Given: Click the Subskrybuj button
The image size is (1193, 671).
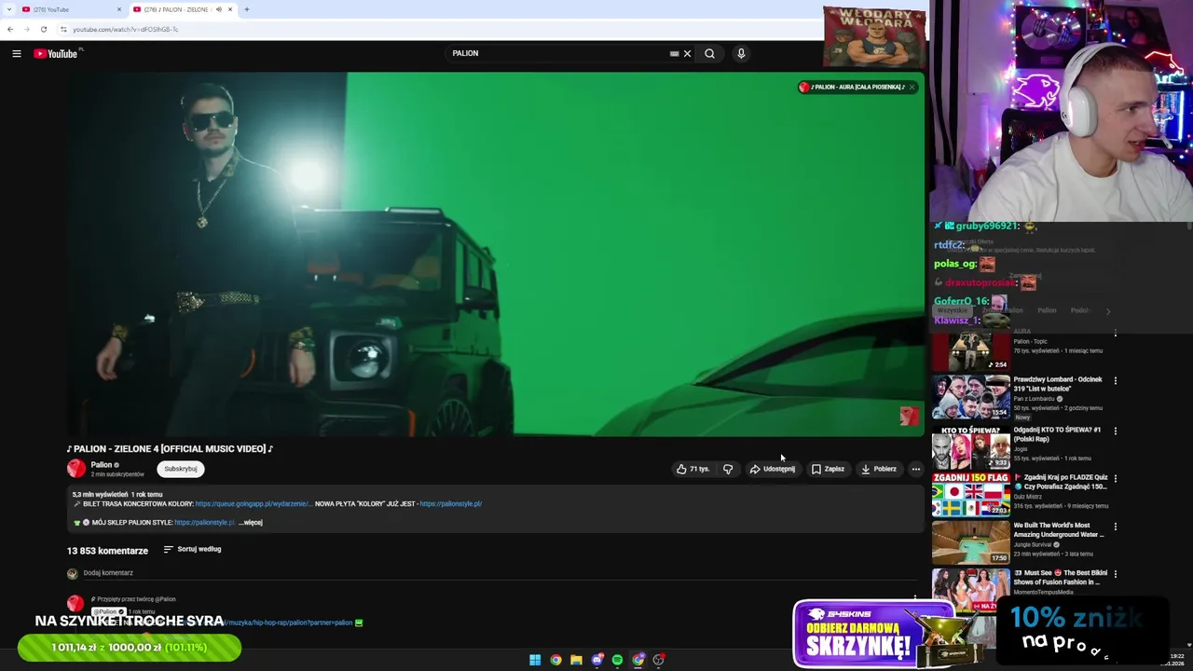Looking at the screenshot, I should pos(181,469).
